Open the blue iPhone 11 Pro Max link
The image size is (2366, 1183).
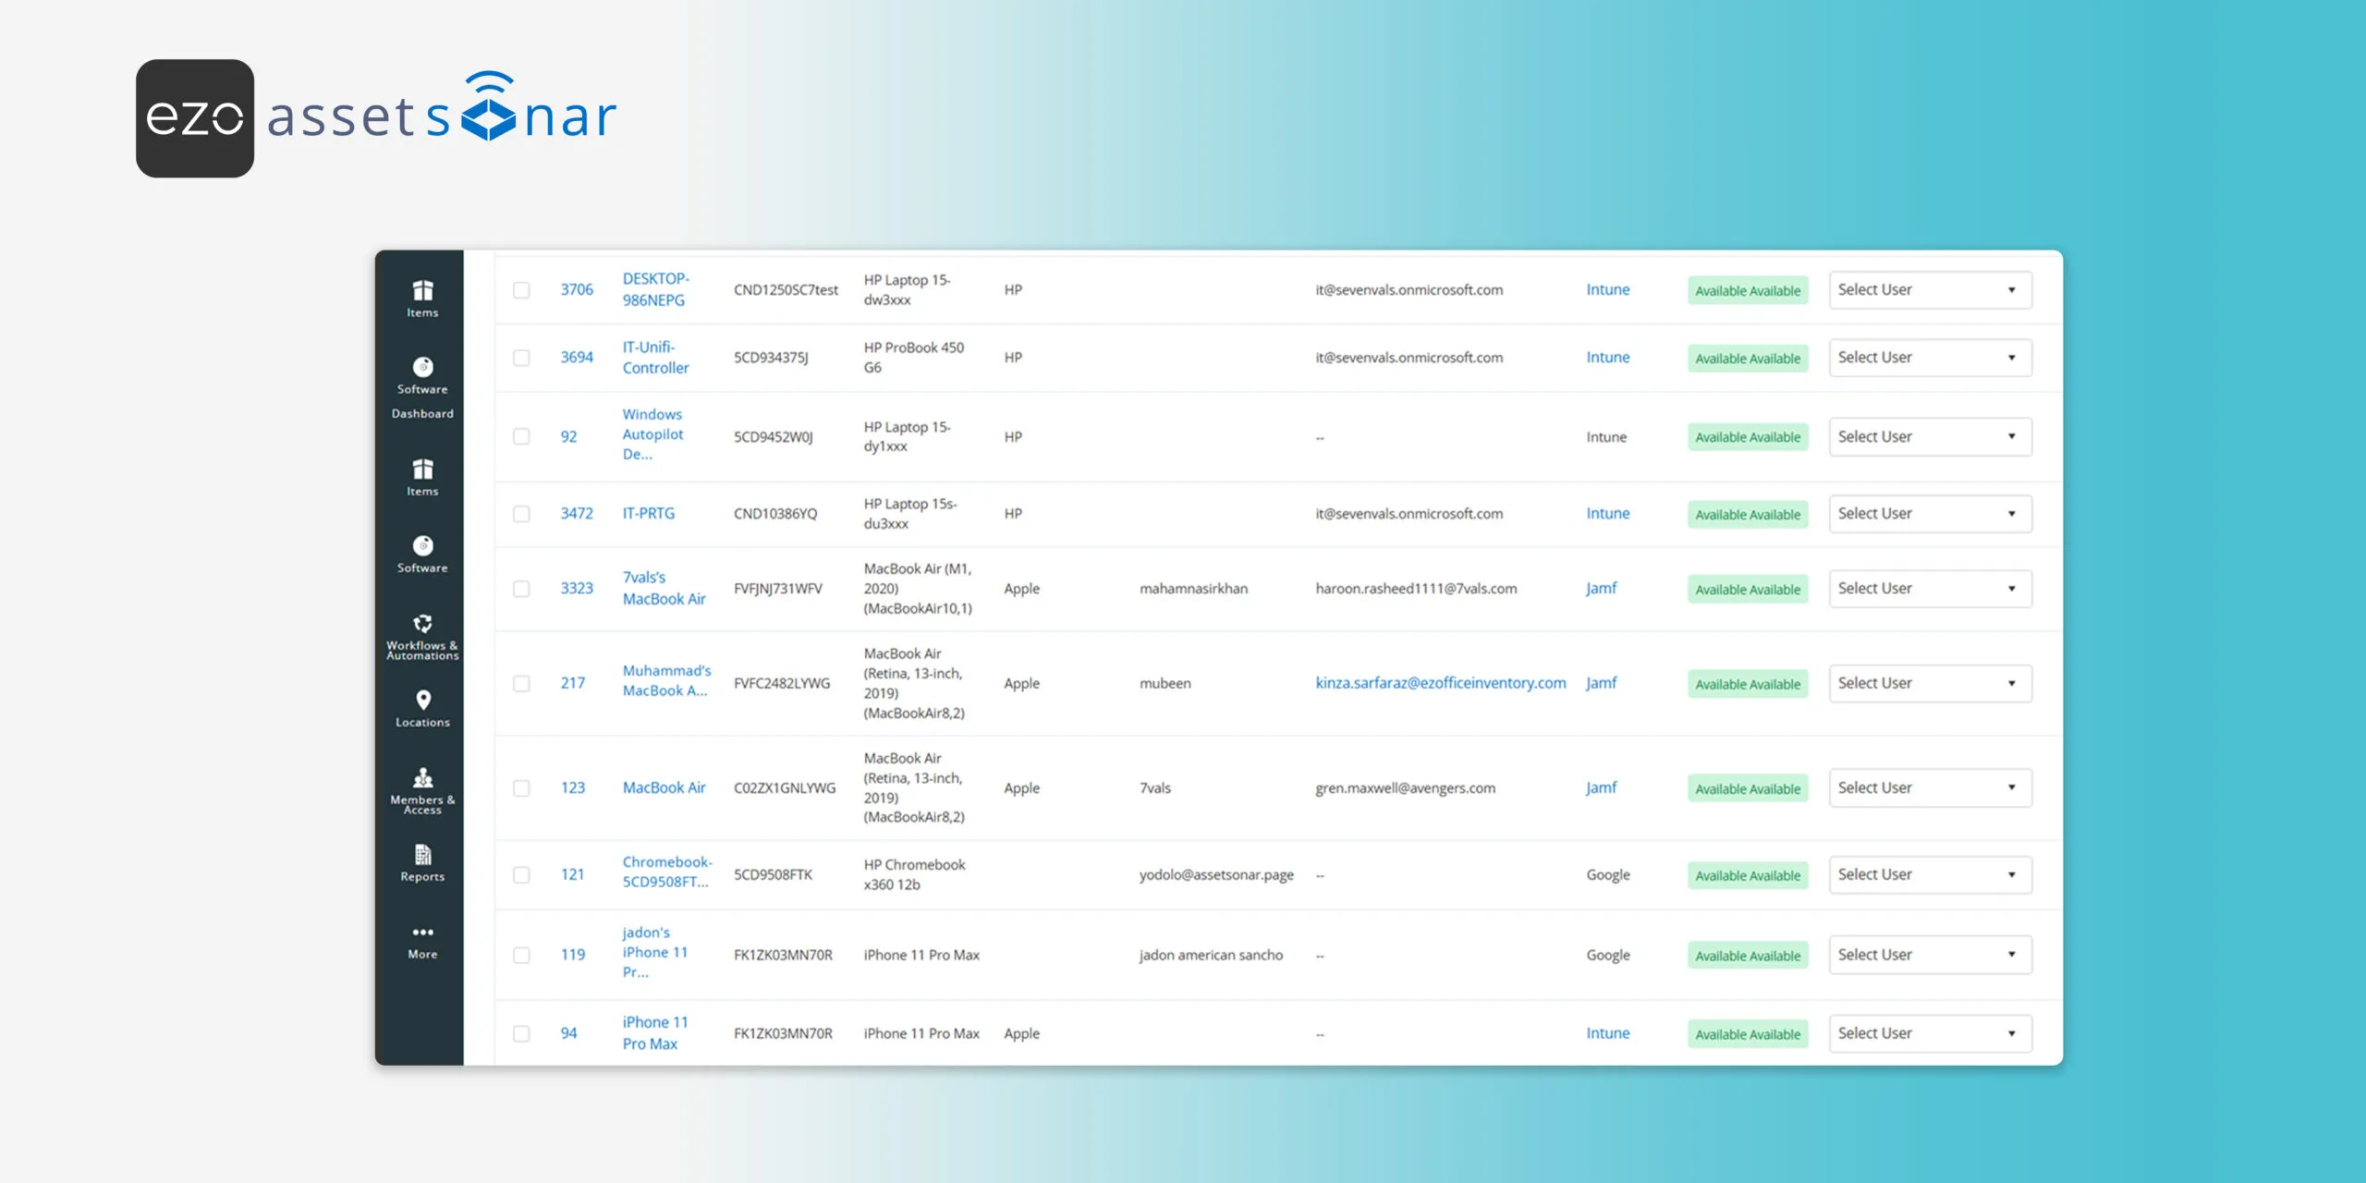[655, 1033]
